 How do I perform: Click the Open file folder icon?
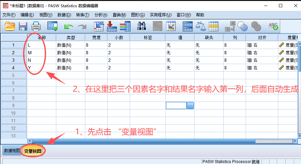click(10, 26)
